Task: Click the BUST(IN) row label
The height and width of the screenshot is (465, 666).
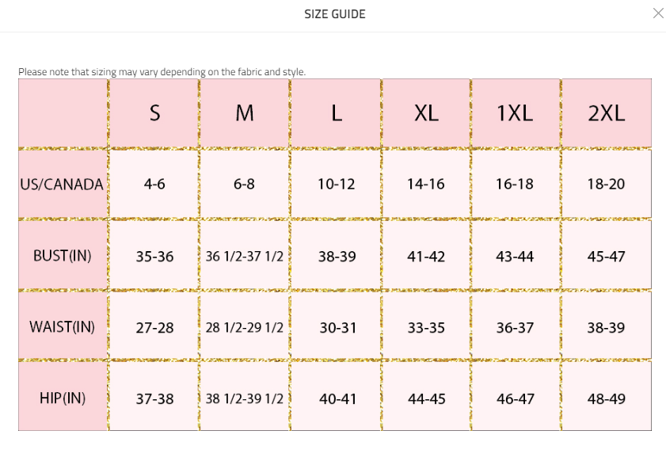Action: [62, 256]
